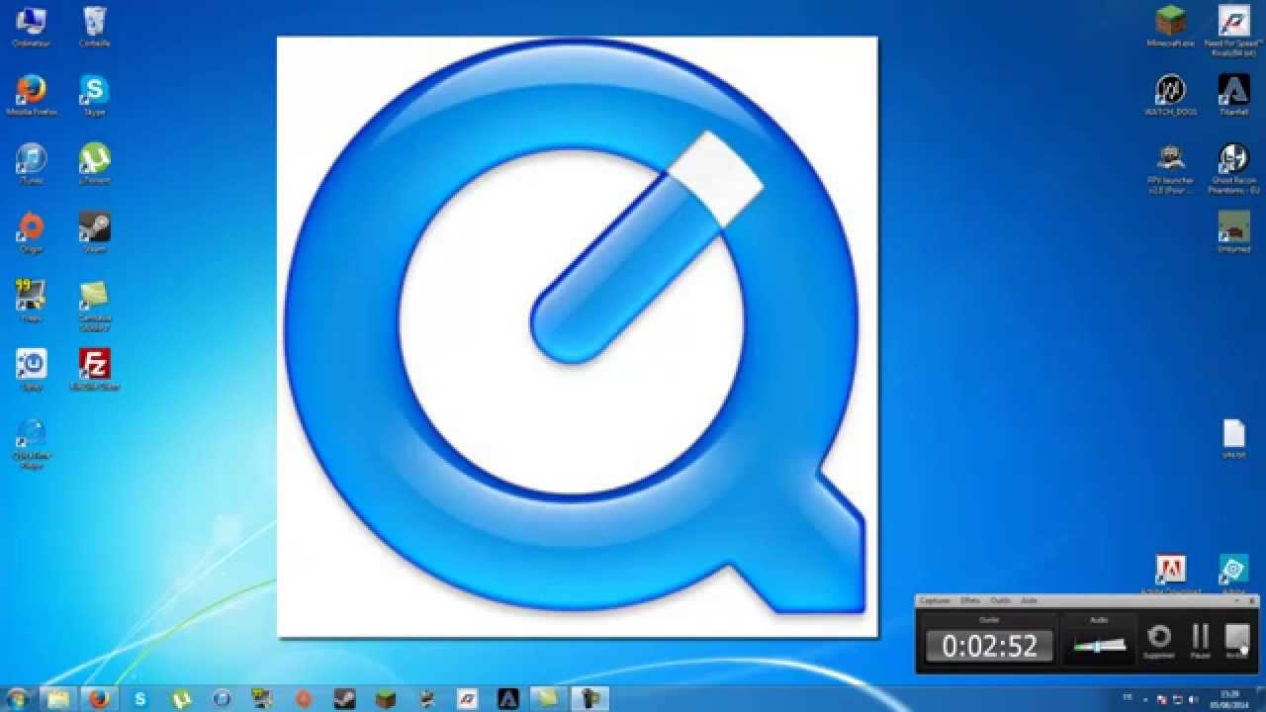The height and width of the screenshot is (712, 1266).
Task: Open File Explorer from the taskbar
Action: (58, 698)
